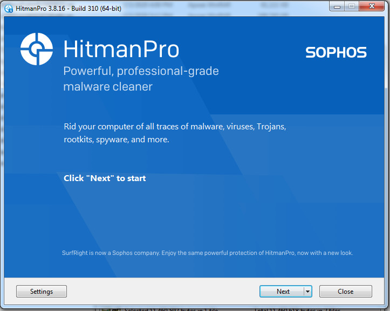
Task: Click the 'Powerful, professional-grade' tagline
Action: 141,71
